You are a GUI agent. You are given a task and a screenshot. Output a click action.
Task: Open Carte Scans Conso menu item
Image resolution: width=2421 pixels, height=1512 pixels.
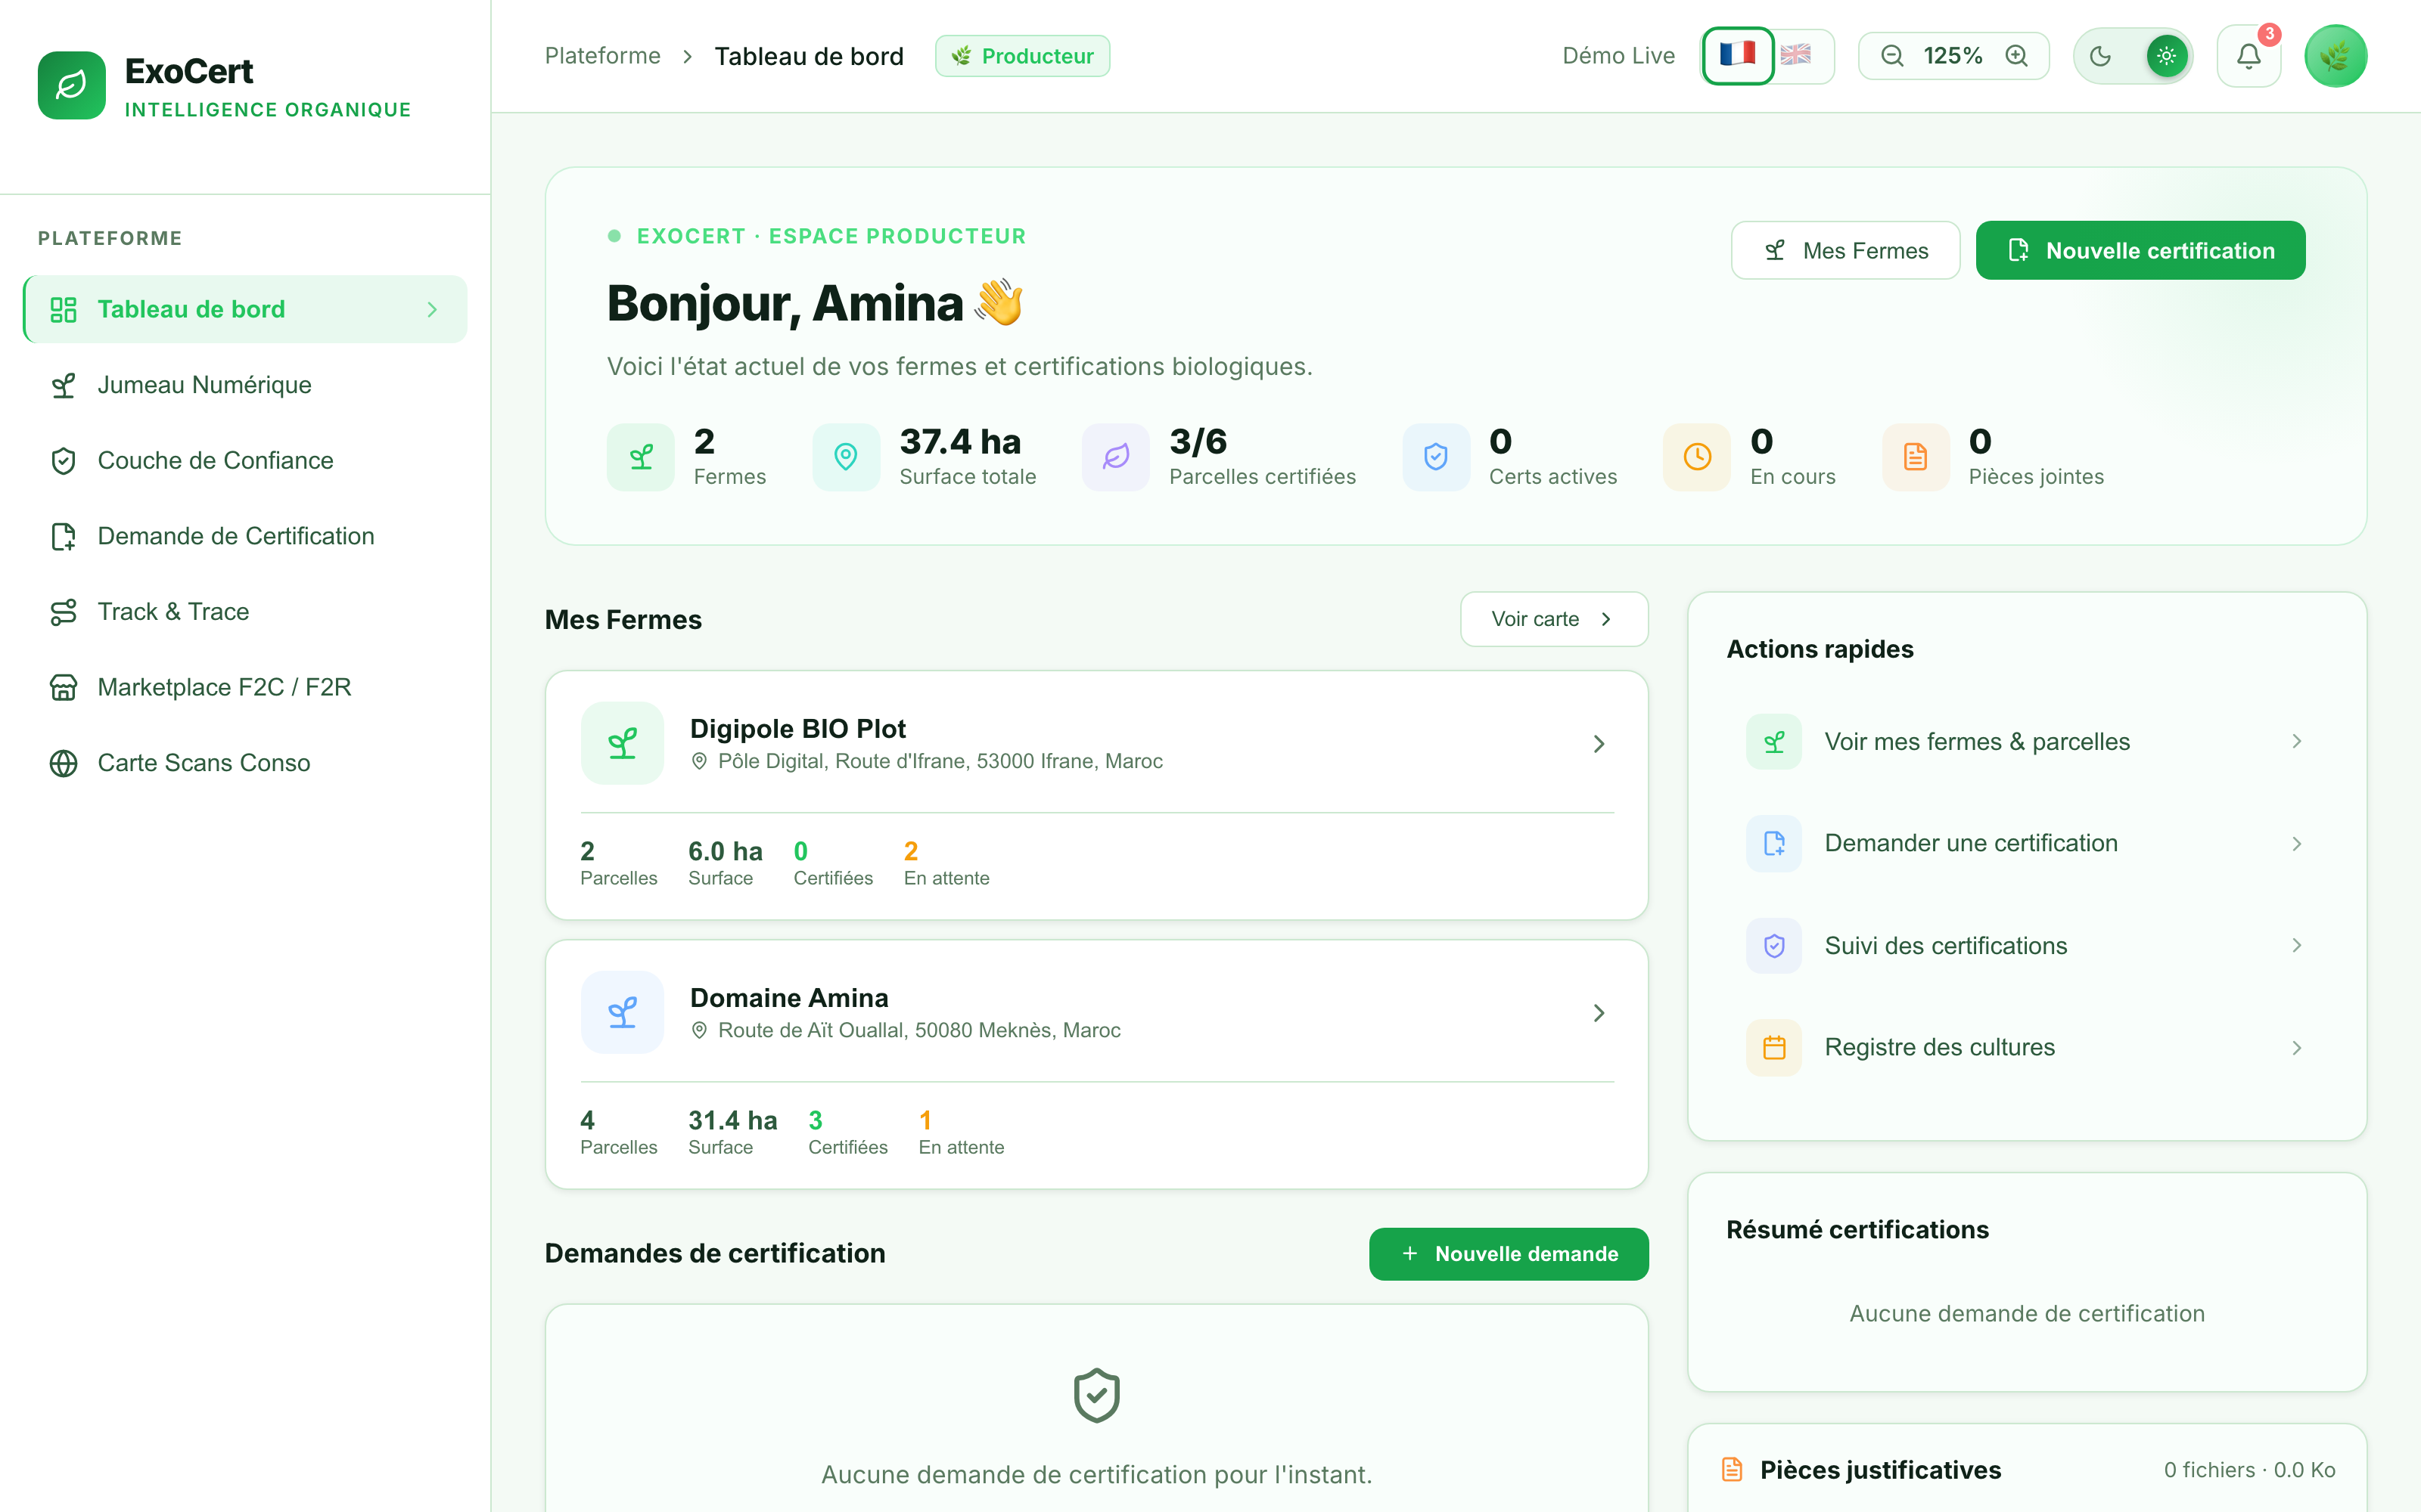(245, 763)
